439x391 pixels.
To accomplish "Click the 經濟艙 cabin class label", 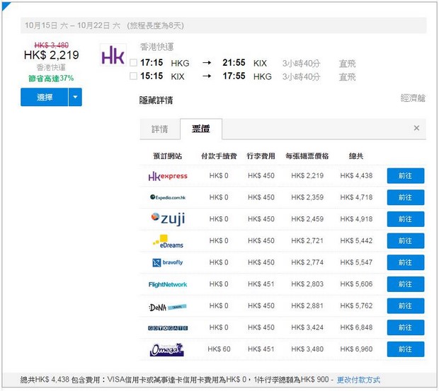I will tap(413, 98).
